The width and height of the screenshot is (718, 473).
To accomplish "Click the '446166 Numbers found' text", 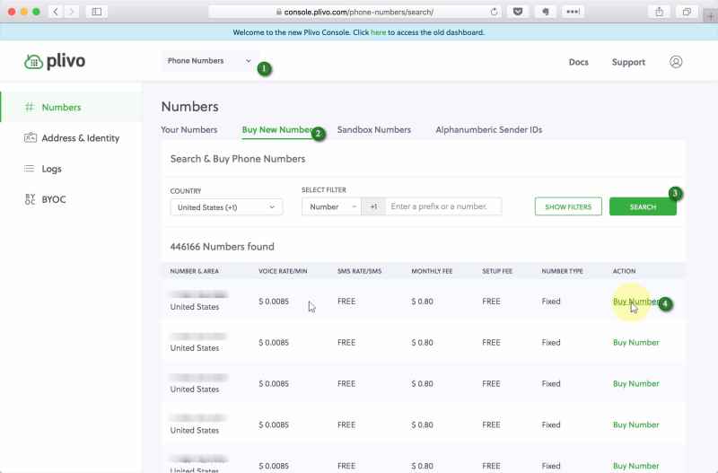I will (x=222, y=247).
